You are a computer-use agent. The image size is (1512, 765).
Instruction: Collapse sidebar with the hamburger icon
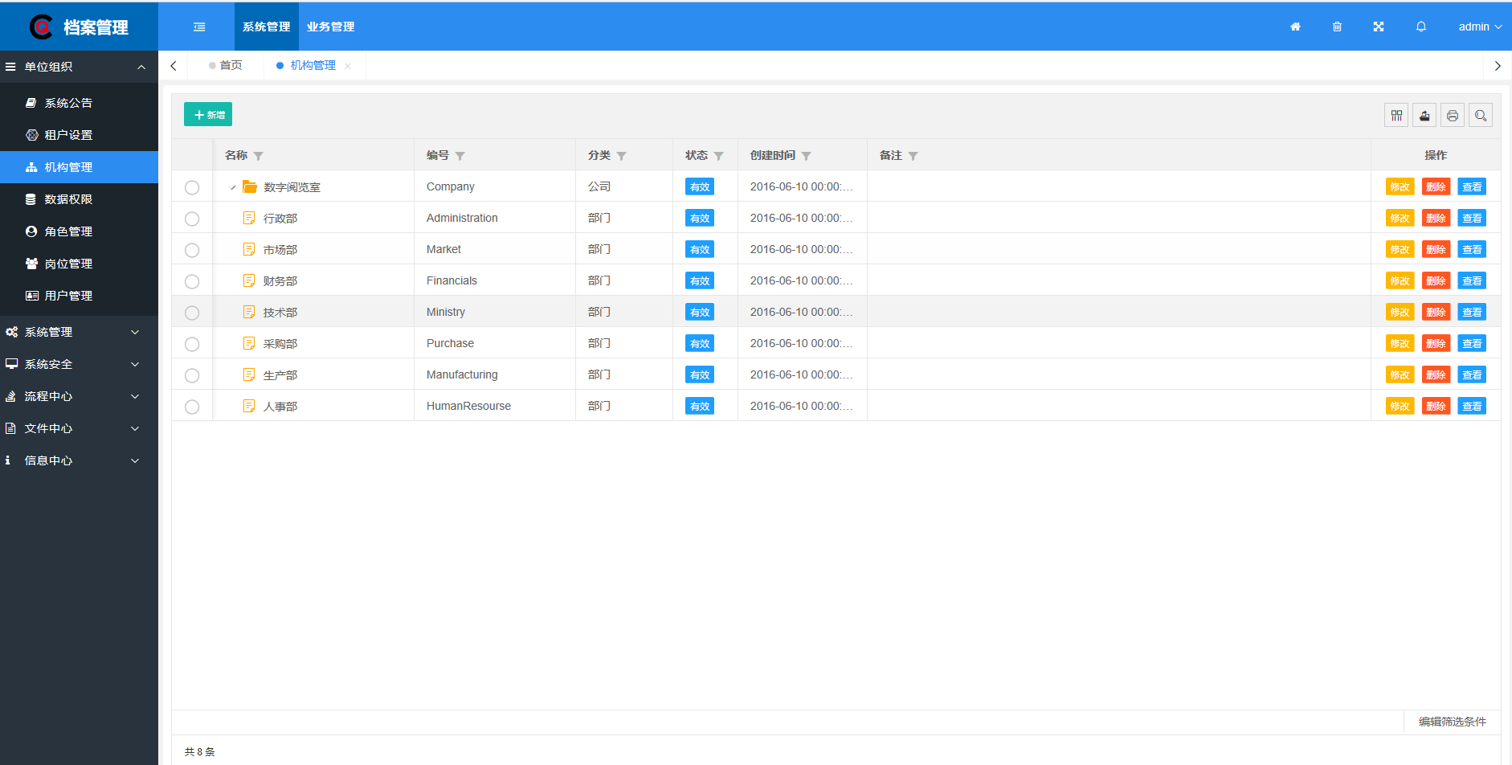pos(199,27)
